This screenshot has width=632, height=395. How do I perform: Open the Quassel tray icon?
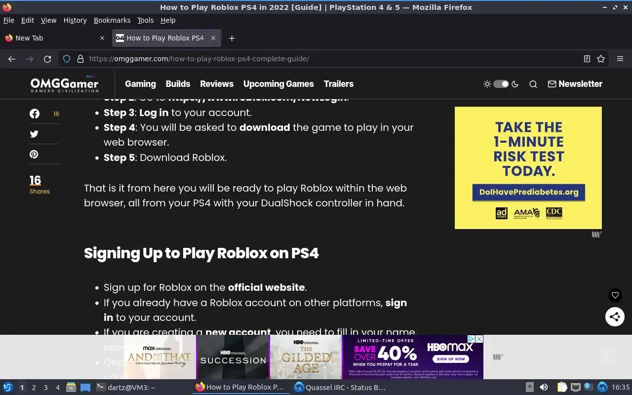tap(602, 387)
